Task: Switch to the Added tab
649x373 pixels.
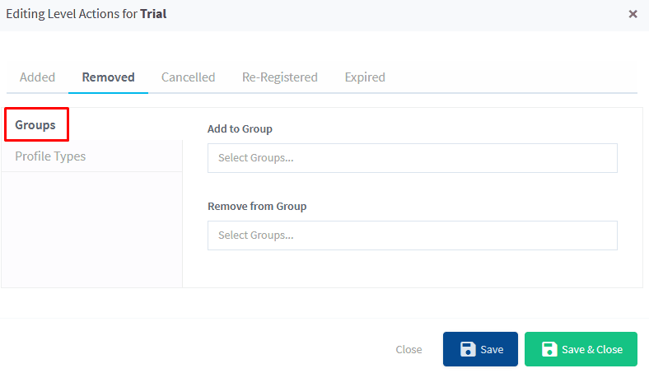Action: [37, 77]
